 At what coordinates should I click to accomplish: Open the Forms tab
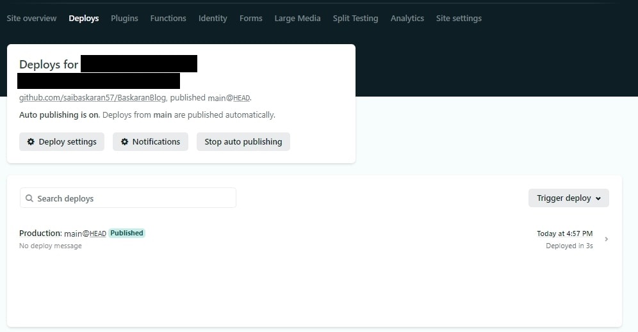tap(250, 19)
